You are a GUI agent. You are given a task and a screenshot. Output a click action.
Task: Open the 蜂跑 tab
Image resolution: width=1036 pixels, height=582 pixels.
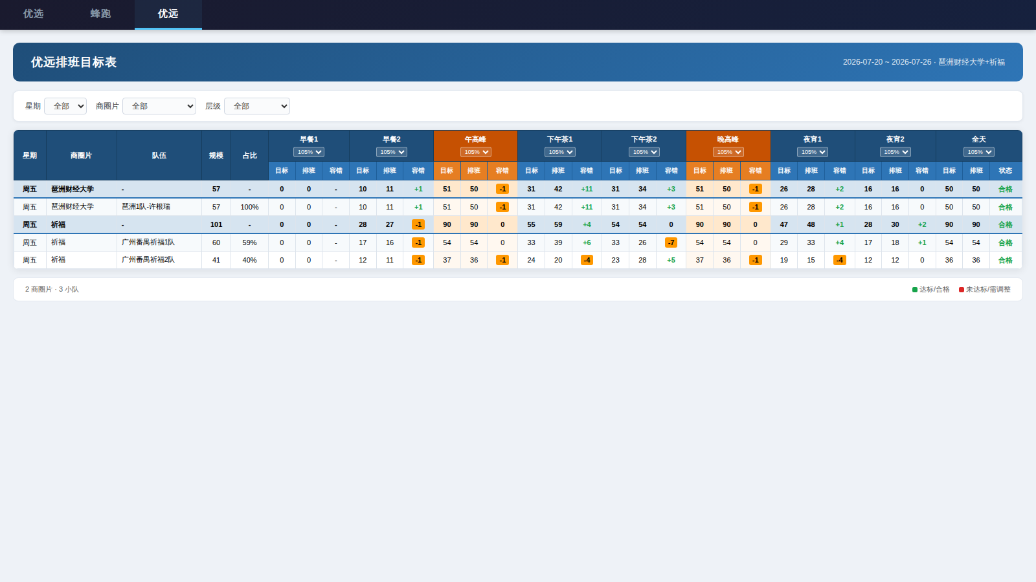pos(100,14)
